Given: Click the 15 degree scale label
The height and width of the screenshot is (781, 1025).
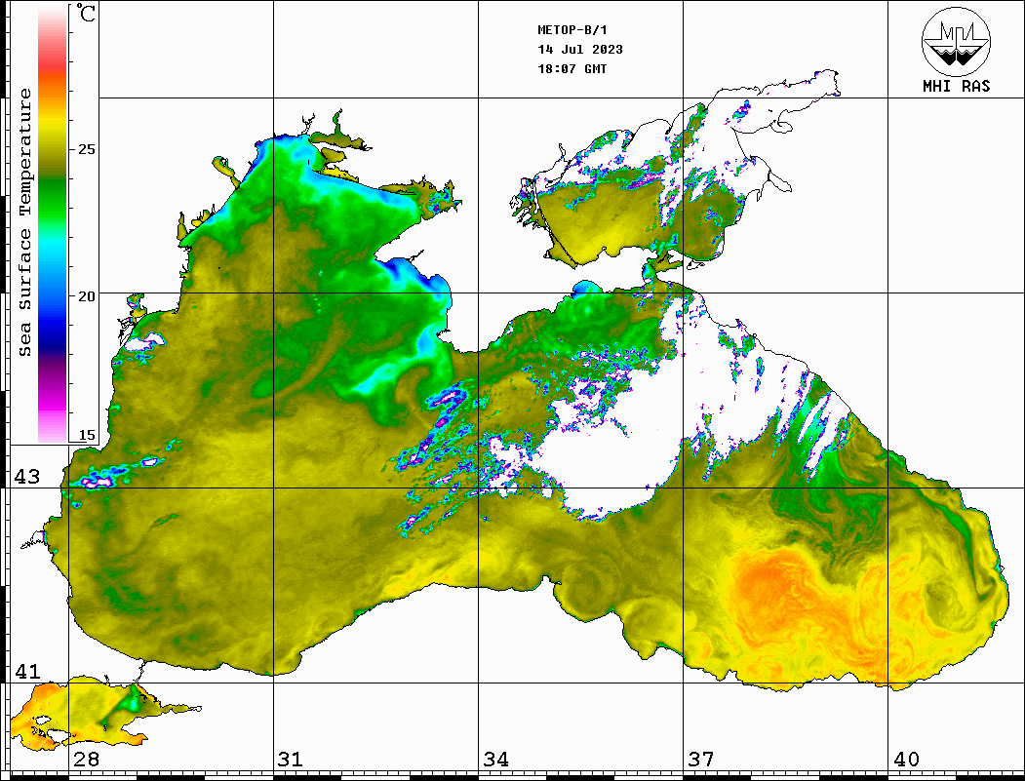Looking at the screenshot, I should coord(86,435).
